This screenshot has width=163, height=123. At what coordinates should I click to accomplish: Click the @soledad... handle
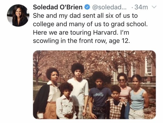(x=109, y=7)
